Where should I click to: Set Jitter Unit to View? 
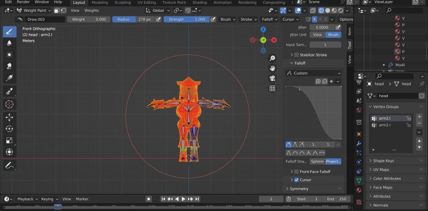point(317,35)
